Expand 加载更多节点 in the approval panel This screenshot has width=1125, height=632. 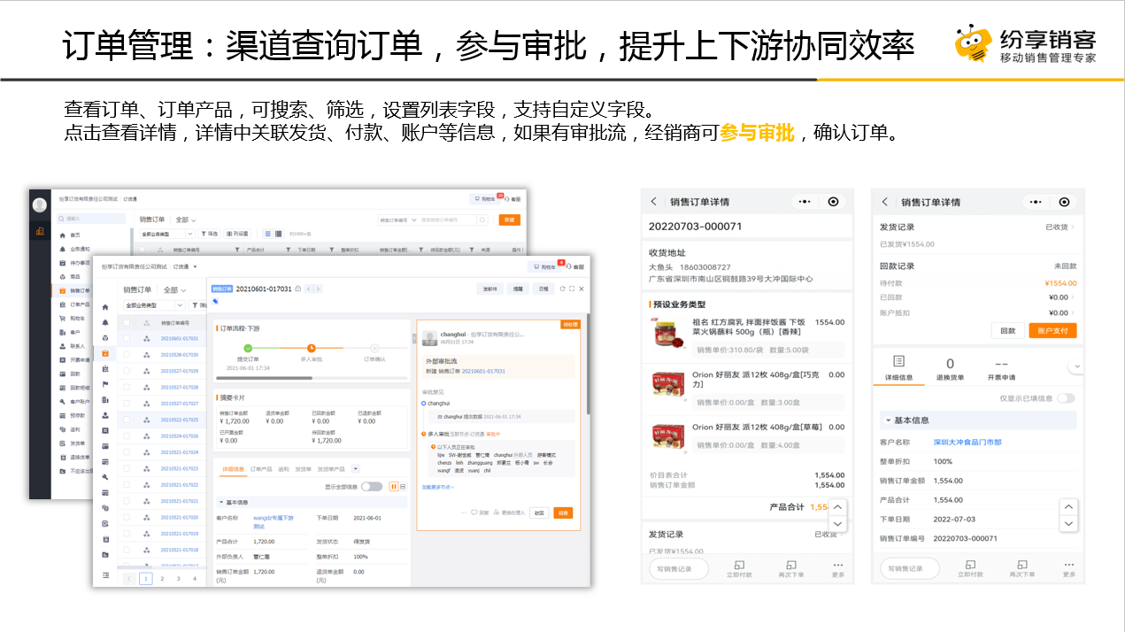pyautogui.click(x=437, y=487)
